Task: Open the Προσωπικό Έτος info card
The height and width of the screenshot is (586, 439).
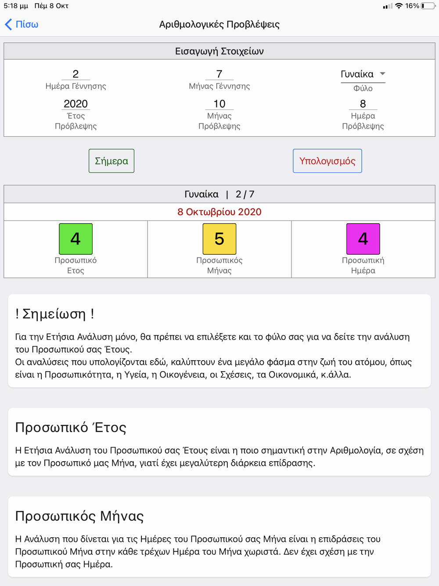Action: point(219,442)
